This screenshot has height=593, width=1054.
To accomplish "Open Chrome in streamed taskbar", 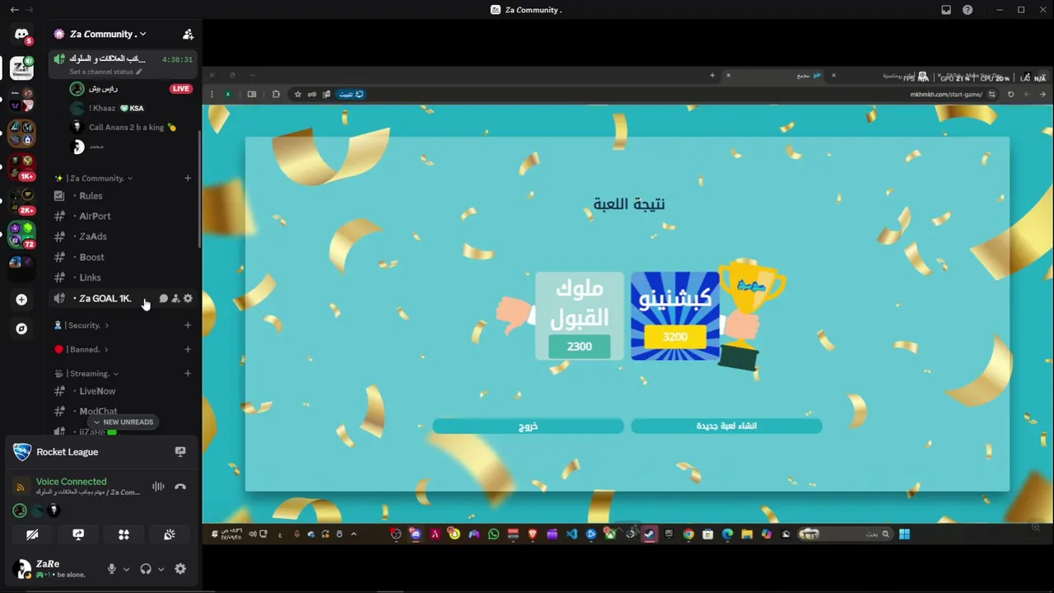I will click(688, 534).
